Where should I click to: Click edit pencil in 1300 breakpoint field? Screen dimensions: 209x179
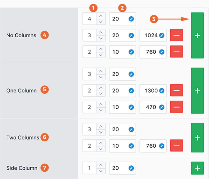tap(162, 91)
